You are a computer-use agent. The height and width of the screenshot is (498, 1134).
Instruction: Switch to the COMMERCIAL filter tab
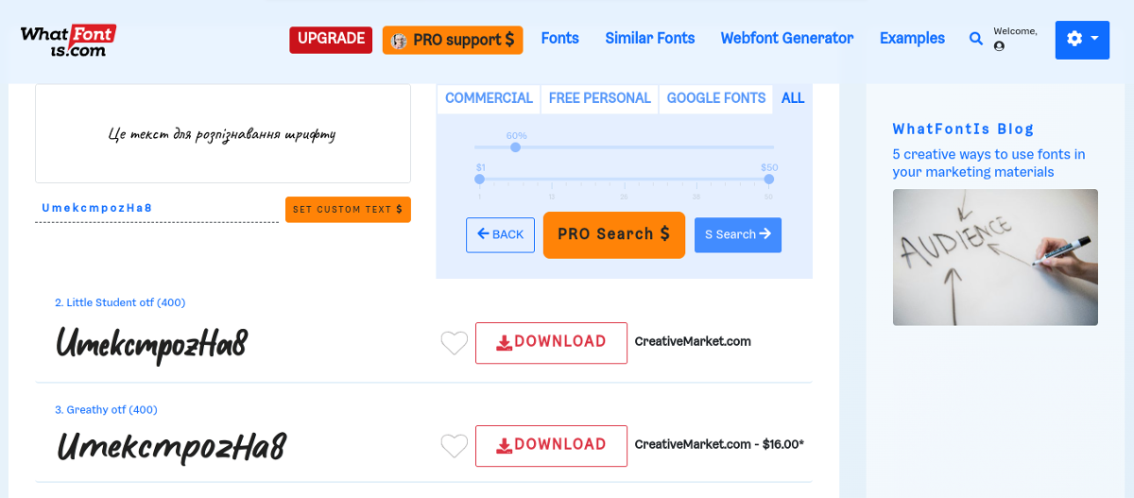pos(489,98)
